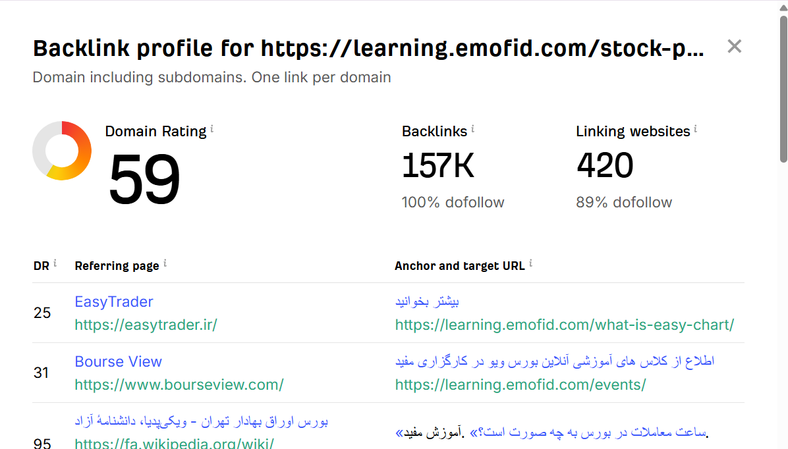Click the Backlink profile heading URL
The height and width of the screenshot is (449, 788).
pos(482,48)
